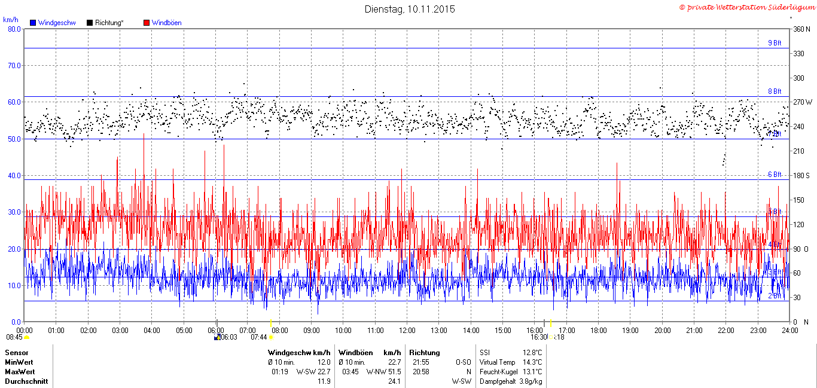Click the yellow sunset marker near 16:30
Image resolution: width=817 pixels, height=388 pixels.
[x=551, y=323]
